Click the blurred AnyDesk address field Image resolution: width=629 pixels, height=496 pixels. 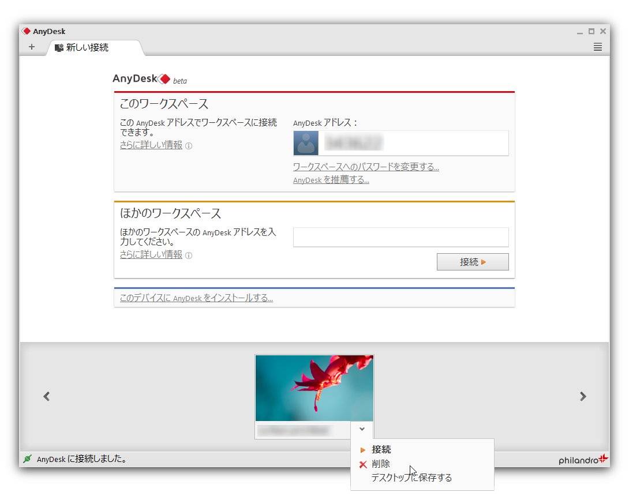point(413,143)
